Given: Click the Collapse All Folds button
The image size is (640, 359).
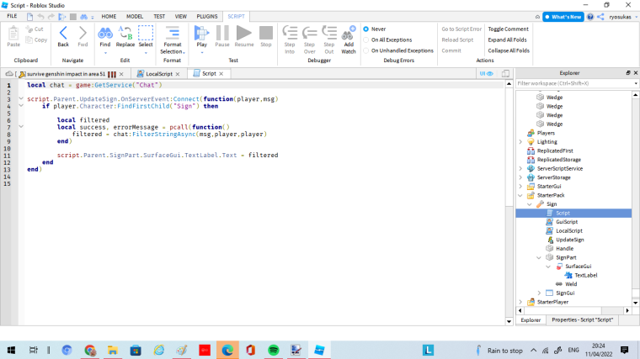Looking at the screenshot, I should [x=509, y=50].
